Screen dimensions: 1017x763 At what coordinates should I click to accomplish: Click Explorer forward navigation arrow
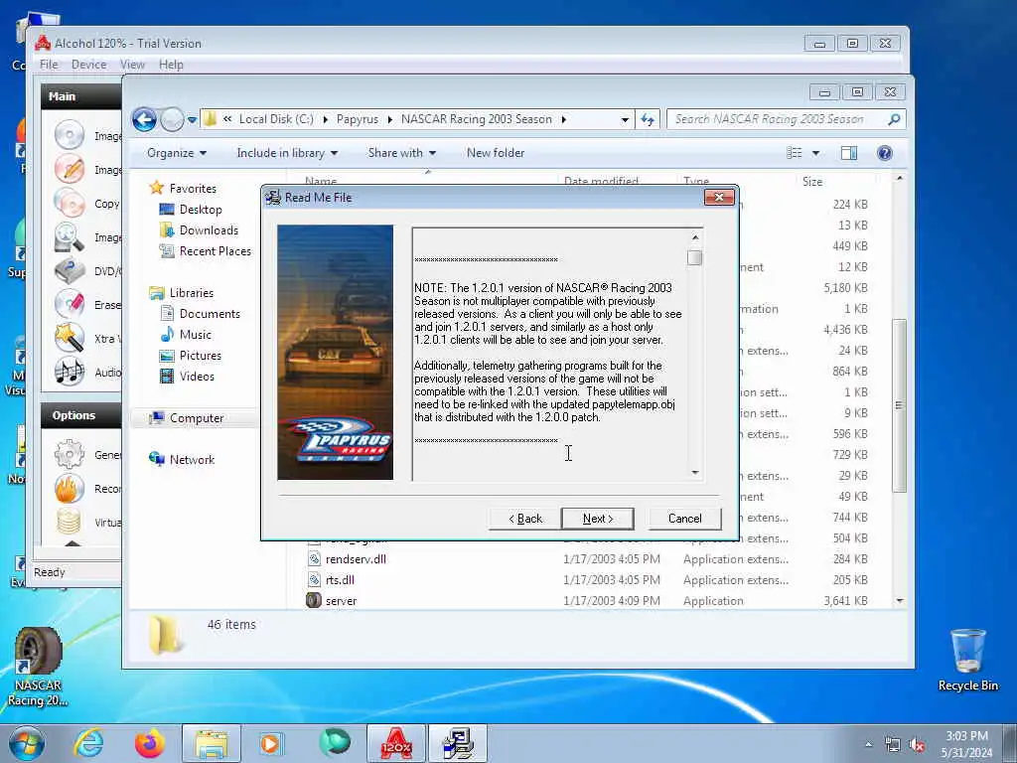point(172,119)
